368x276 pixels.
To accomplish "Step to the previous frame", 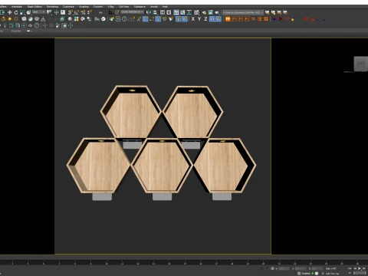I will point(355,268).
